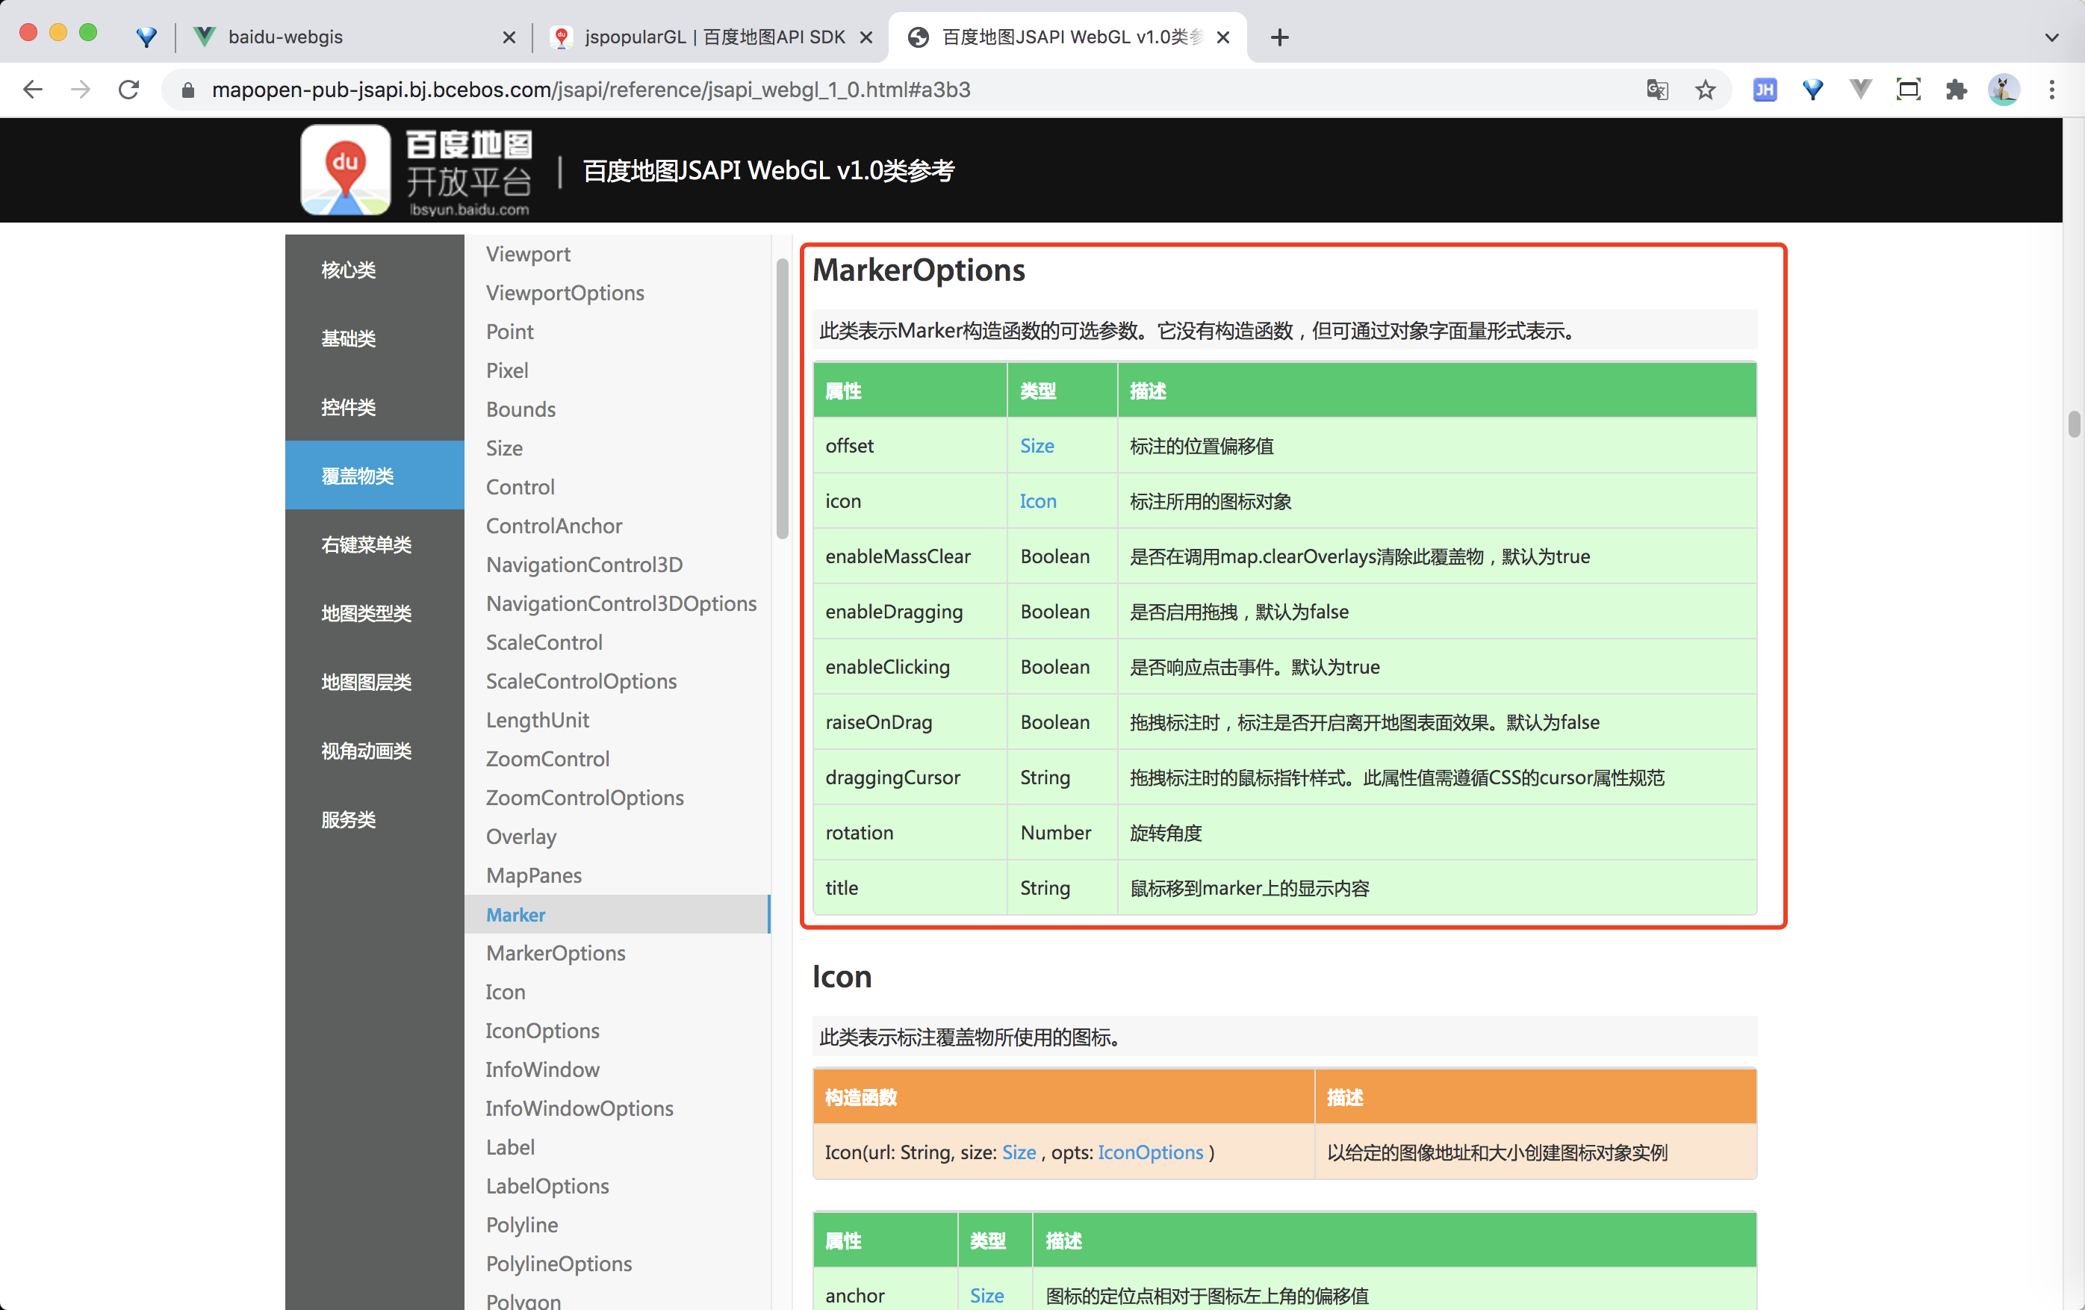Click the raiseOnDrag property cell
The image size is (2085, 1310).
[909, 721]
